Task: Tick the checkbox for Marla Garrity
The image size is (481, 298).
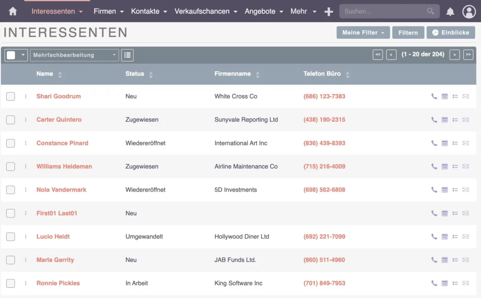Action: [x=10, y=260]
